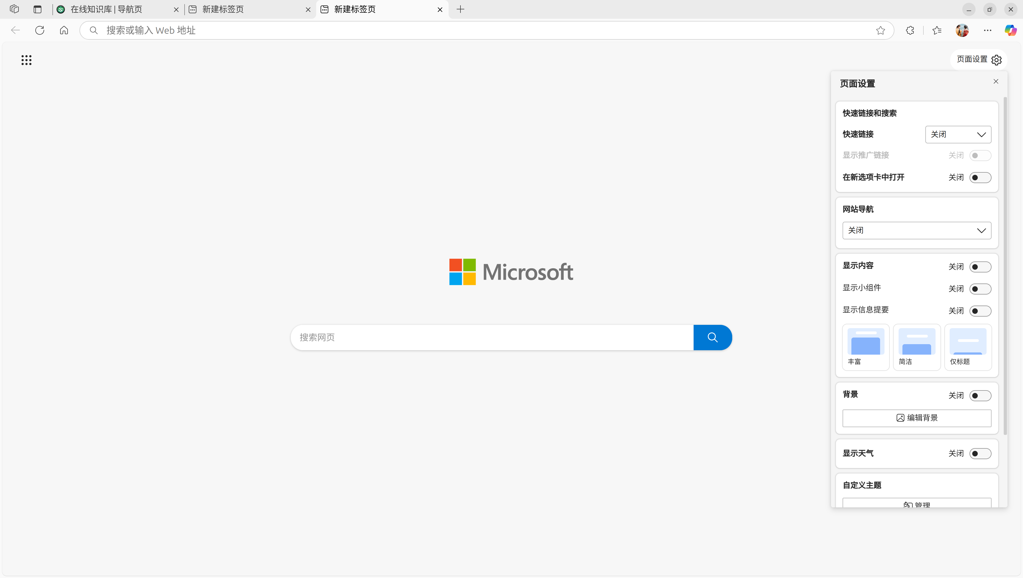Close the middle 新建标签页 tab
Viewport: 1023px width, 578px height.
coord(308,10)
